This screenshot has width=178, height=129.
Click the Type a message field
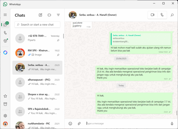point(126,124)
